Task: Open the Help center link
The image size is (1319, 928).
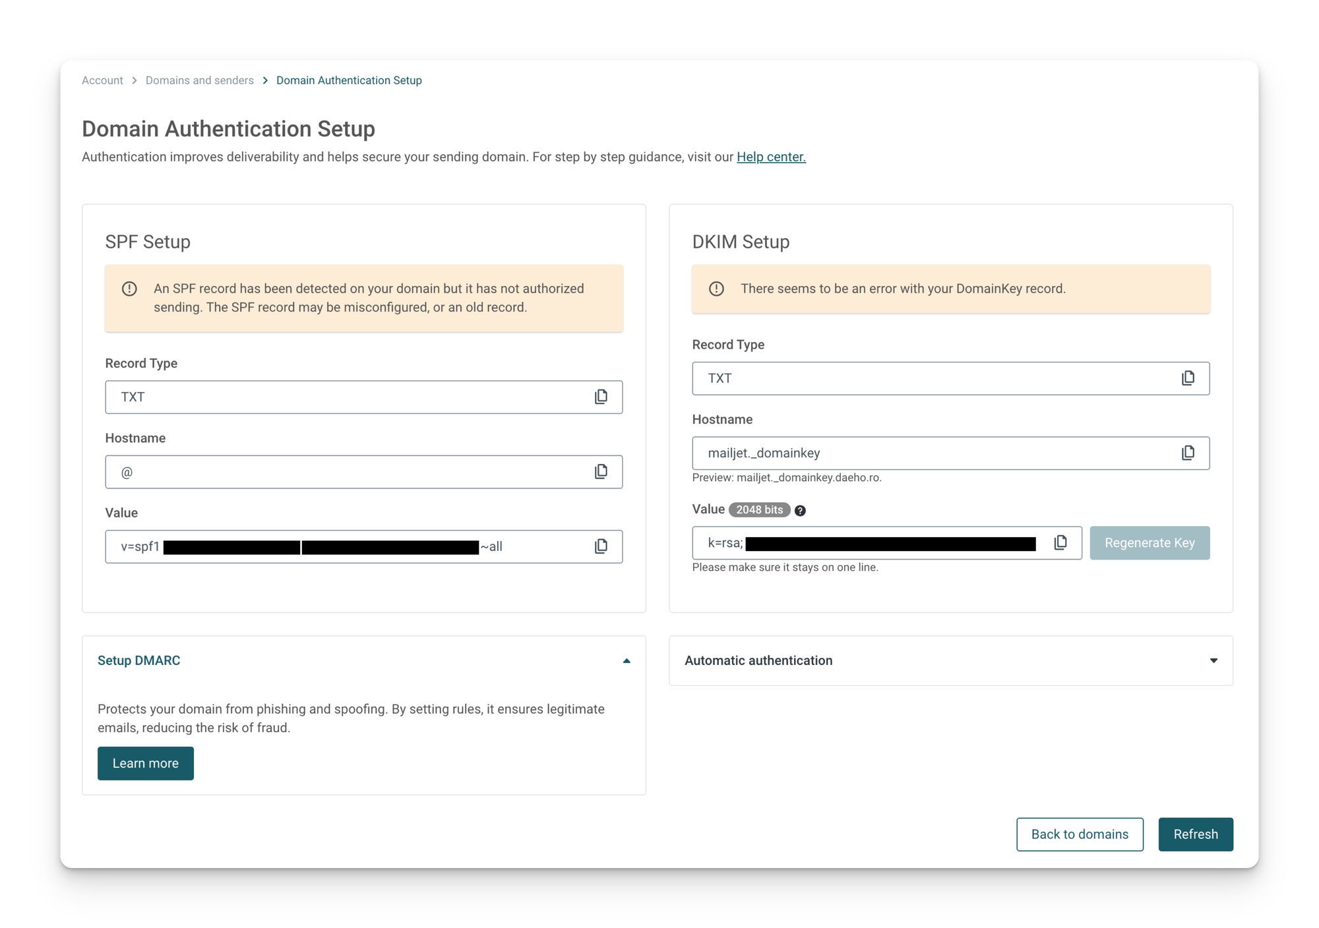Action: [771, 157]
